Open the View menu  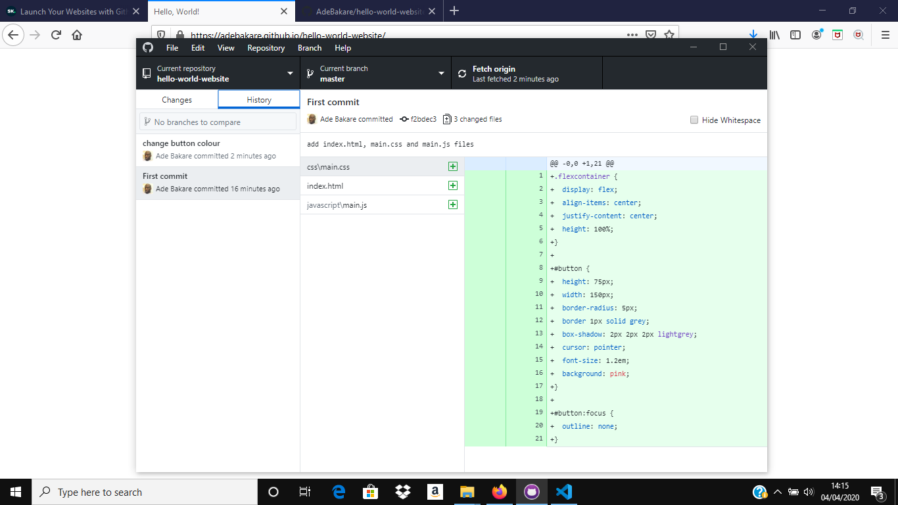pyautogui.click(x=226, y=48)
